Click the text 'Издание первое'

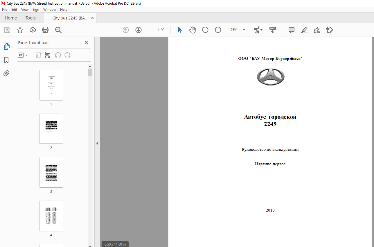[270, 164]
